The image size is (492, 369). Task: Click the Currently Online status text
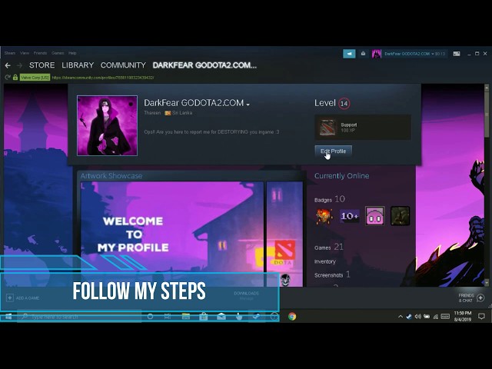tap(341, 176)
